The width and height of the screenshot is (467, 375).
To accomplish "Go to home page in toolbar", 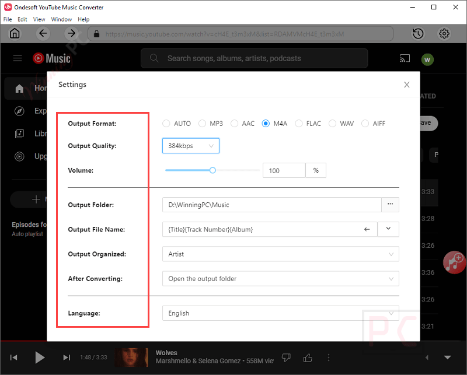I will [15, 33].
